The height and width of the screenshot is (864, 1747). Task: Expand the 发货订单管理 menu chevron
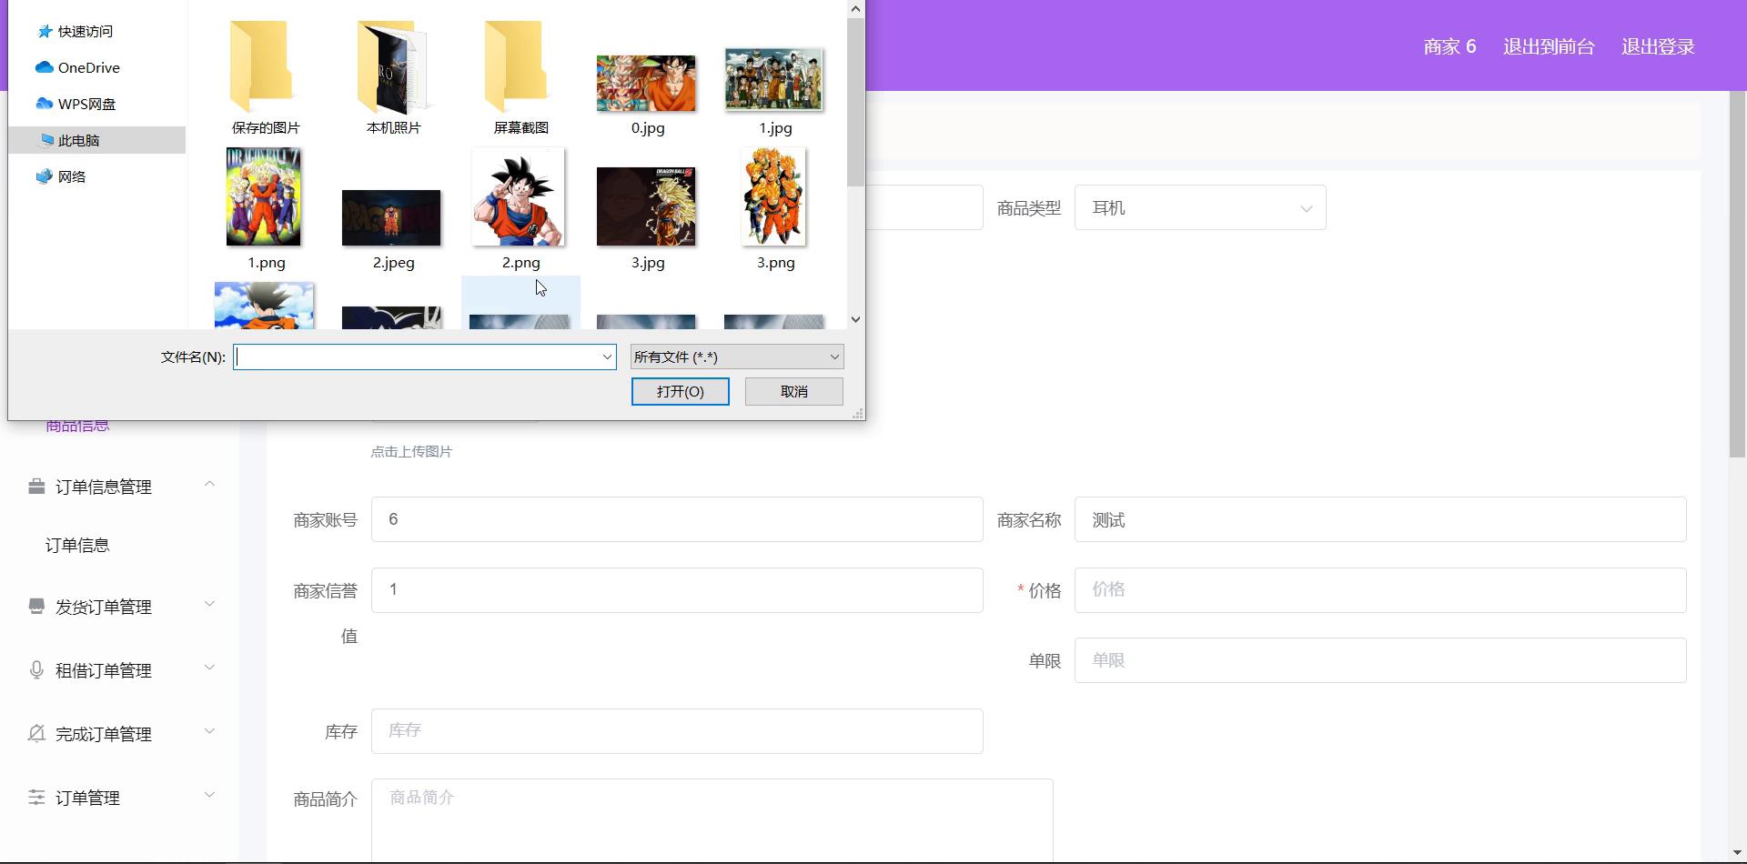pos(209,604)
